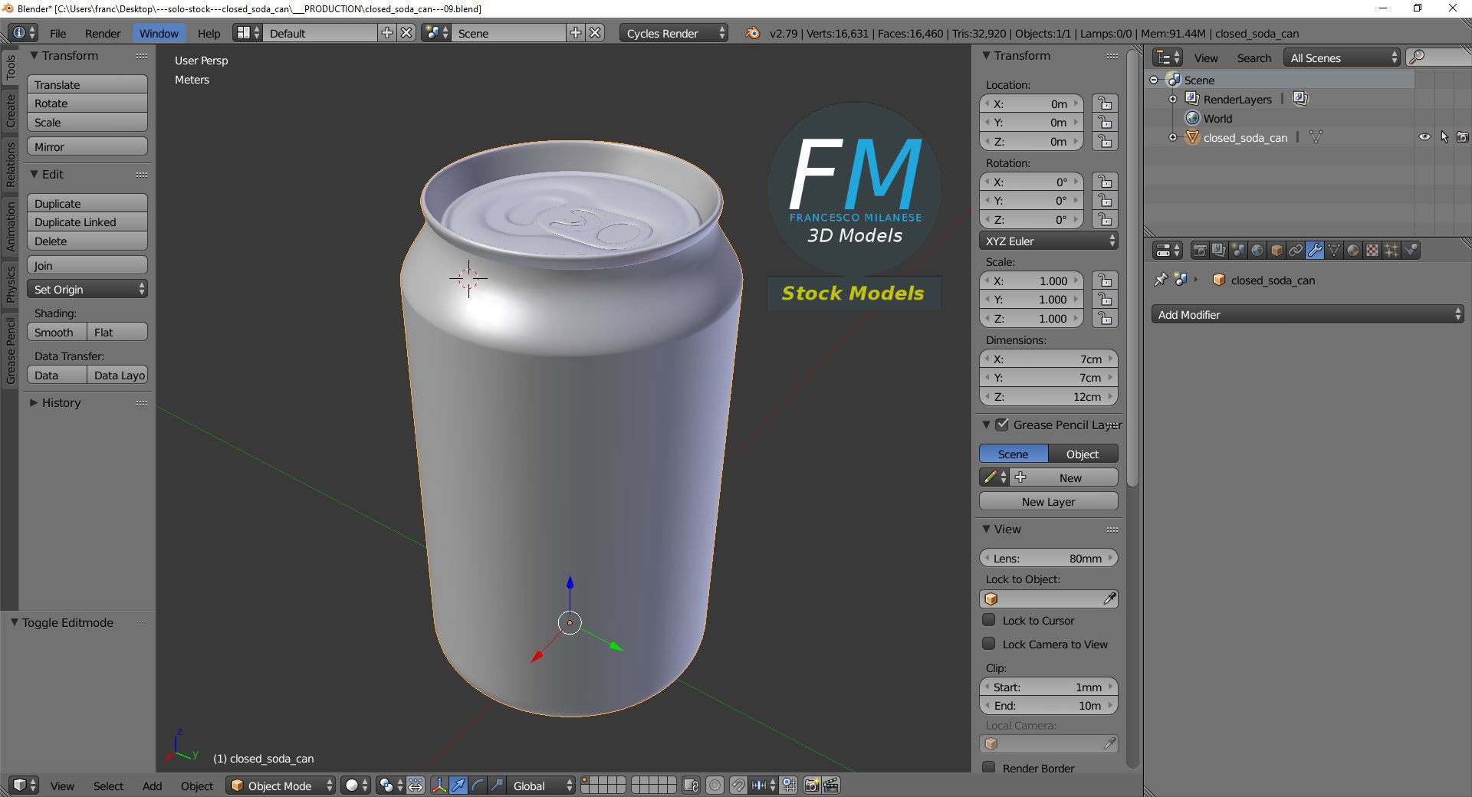Open the Render menu

103,33
